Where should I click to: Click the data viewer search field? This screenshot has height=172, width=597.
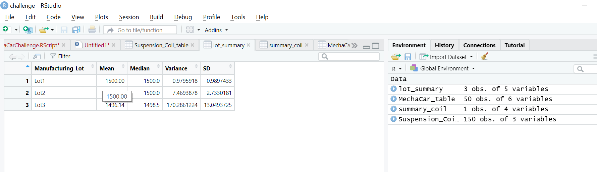tap(349, 56)
